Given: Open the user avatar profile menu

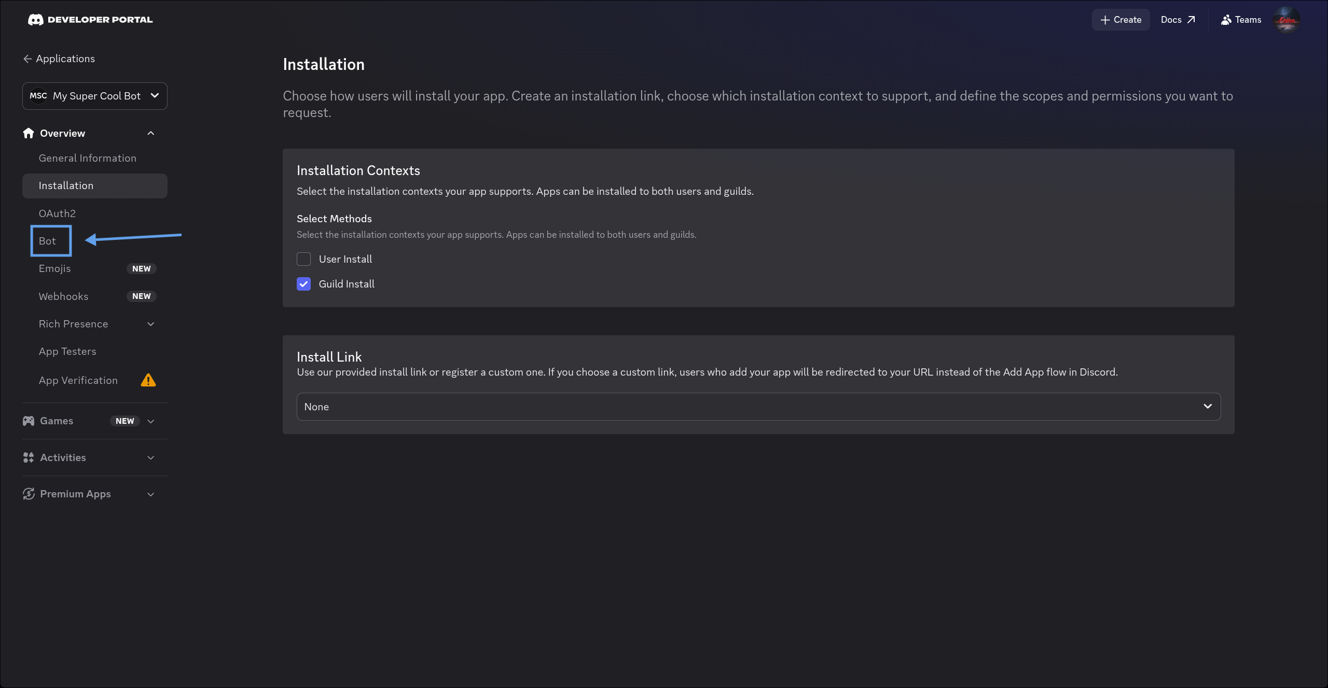Looking at the screenshot, I should (1286, 20).
